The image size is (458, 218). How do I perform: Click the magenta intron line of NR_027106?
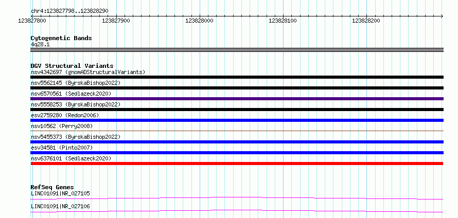[x=237, y=211]
